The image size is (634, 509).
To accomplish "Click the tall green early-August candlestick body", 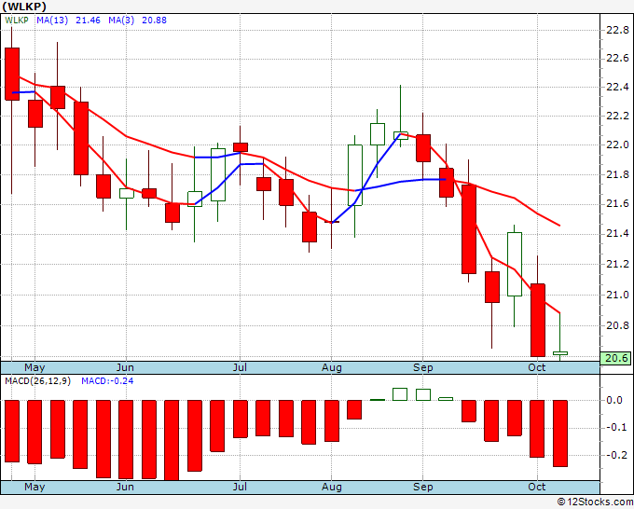I will coord(354,175).
